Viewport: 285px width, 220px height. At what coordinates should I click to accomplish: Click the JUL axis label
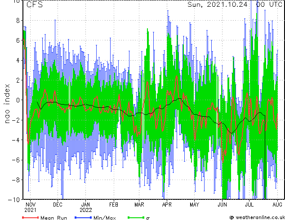[x=249, y=205]
